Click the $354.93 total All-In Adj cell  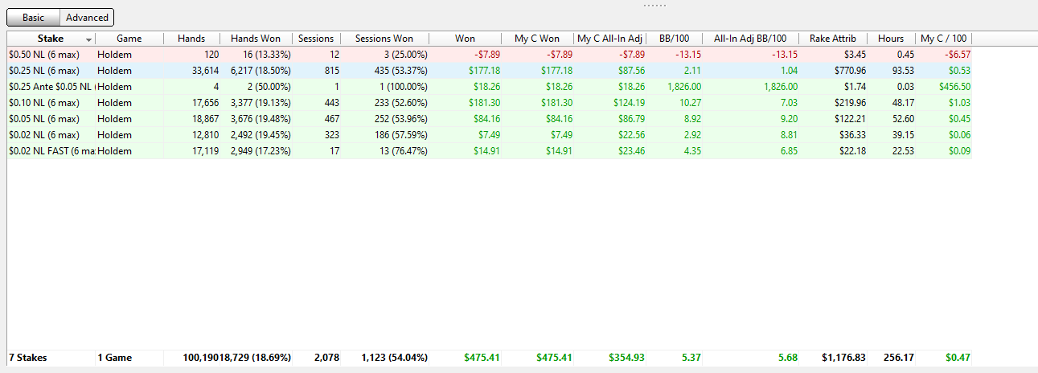point(611,358)
